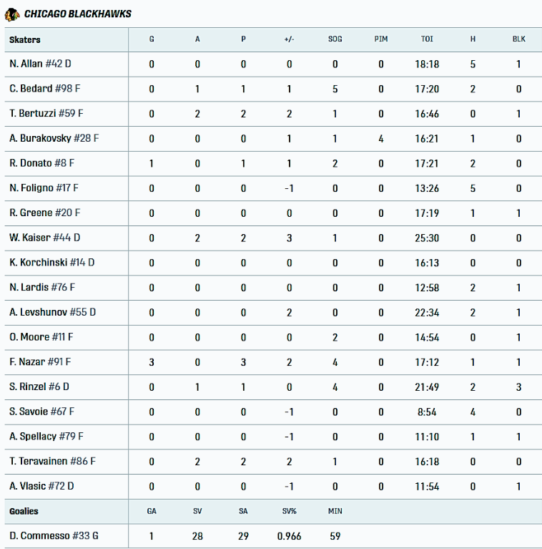
Task: Sort by the A assists column header
Action: [197, 39]
